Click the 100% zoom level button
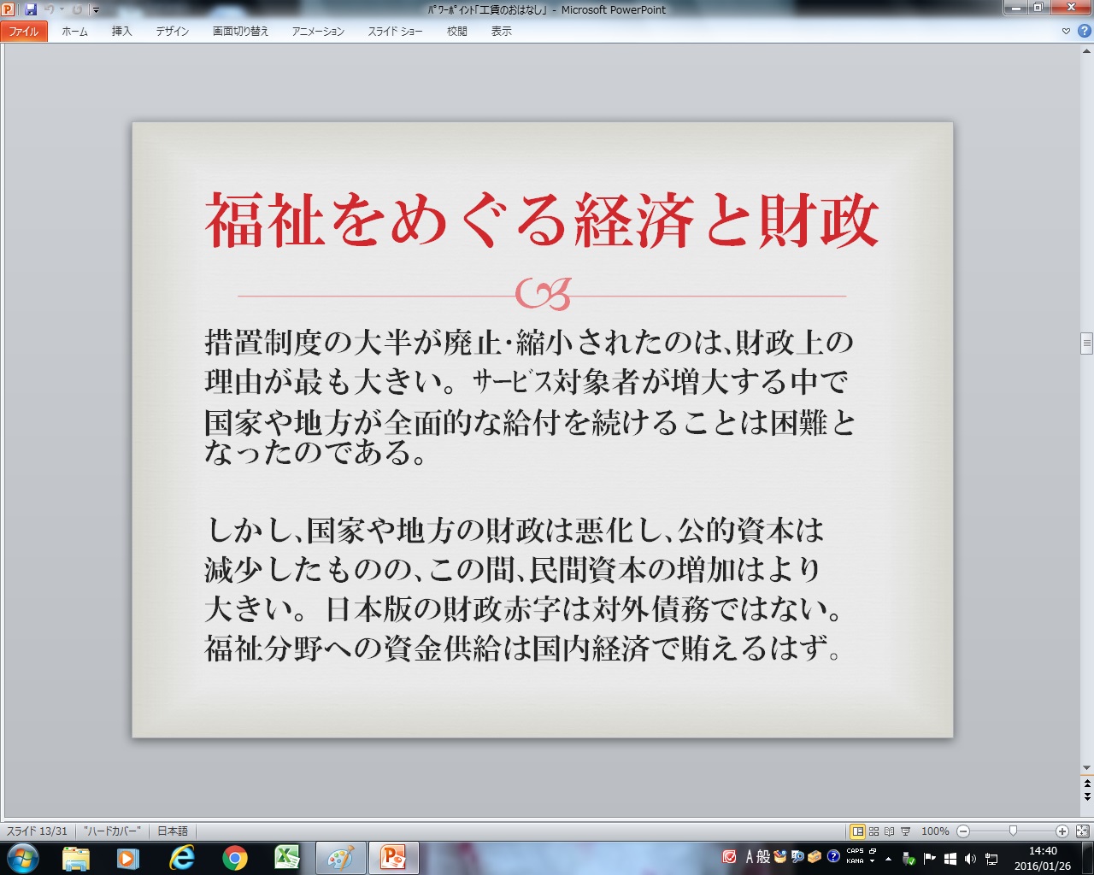Viewport: 1094px width, 875px height. pos(935,831)
